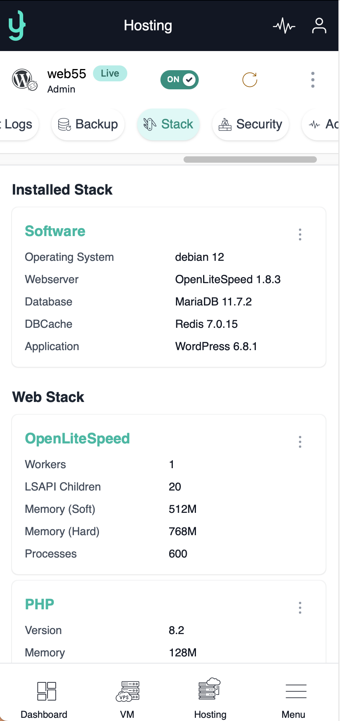
Task: Click the Backup database icon
Action: pos(64,124)
